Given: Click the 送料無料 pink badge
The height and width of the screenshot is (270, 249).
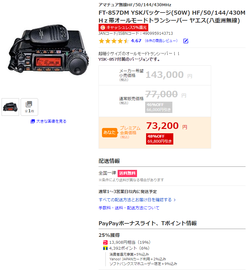Looking at the screenshot, I should tap(127, 173).
